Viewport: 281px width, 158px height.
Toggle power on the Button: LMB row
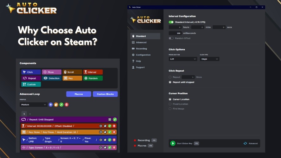point(101,140)
